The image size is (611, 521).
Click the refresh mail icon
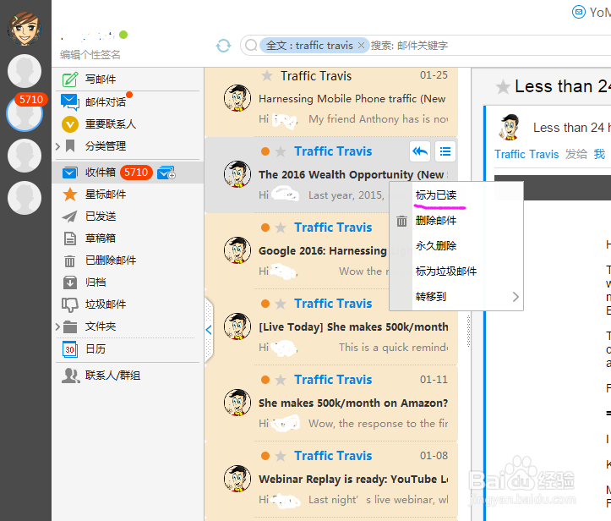point(223,46)
